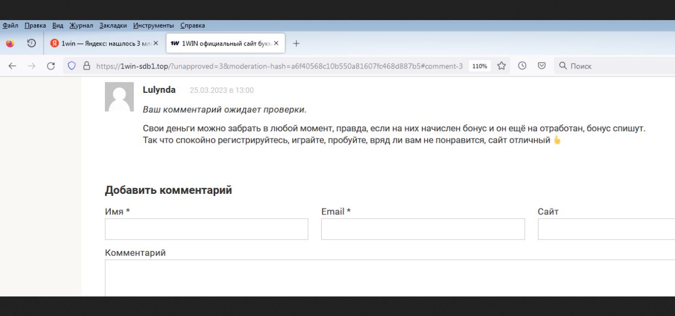Open a new tab with plus button
675x316 pixels.
[x=296, y=43]
